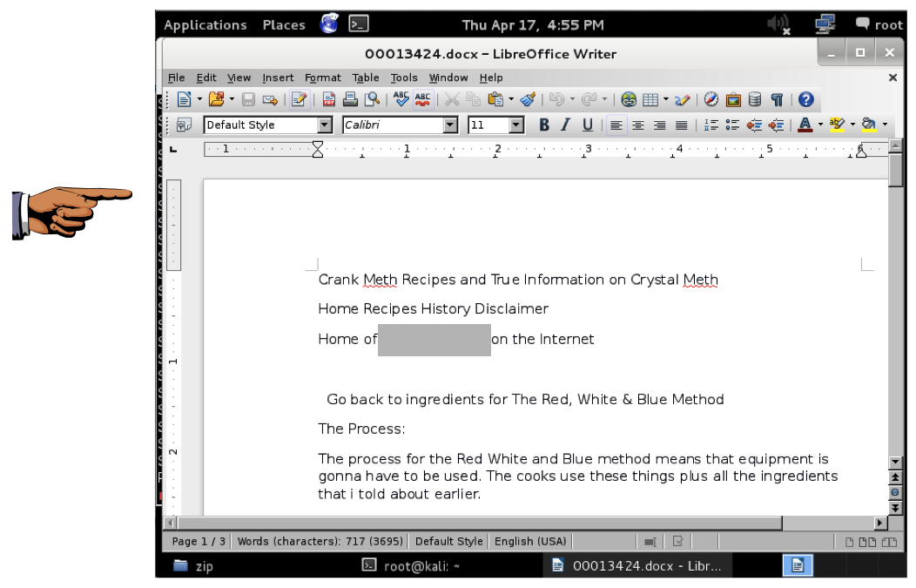Open Page Preview magnifier icon

tap(372, 99)
